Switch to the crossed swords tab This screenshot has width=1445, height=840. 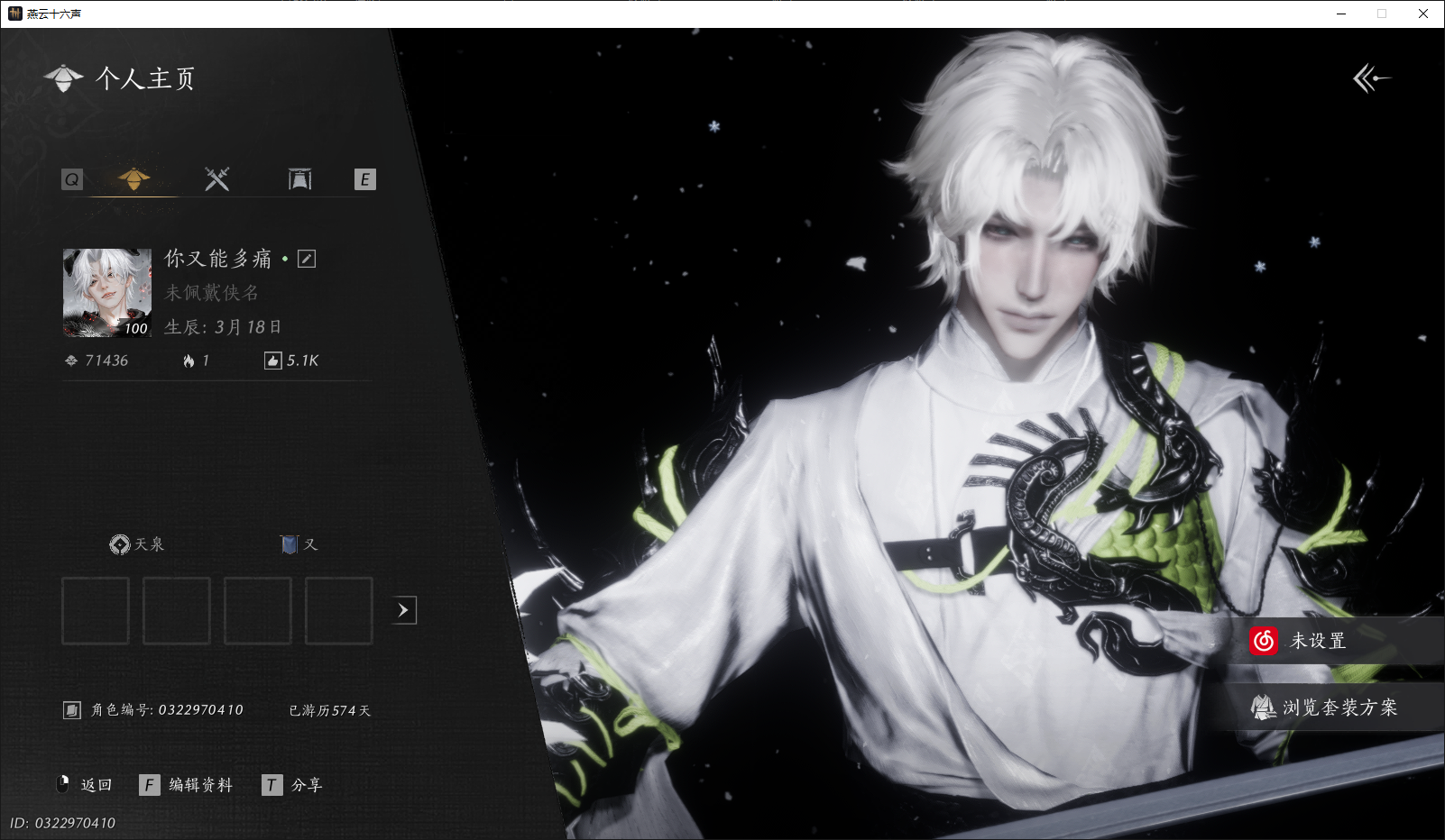pyautogui.click(x=217, y=179)
